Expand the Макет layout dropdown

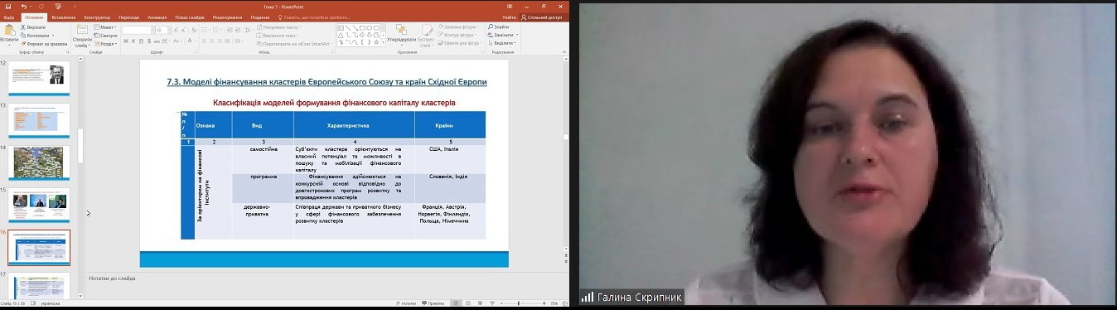pos(107,27)
